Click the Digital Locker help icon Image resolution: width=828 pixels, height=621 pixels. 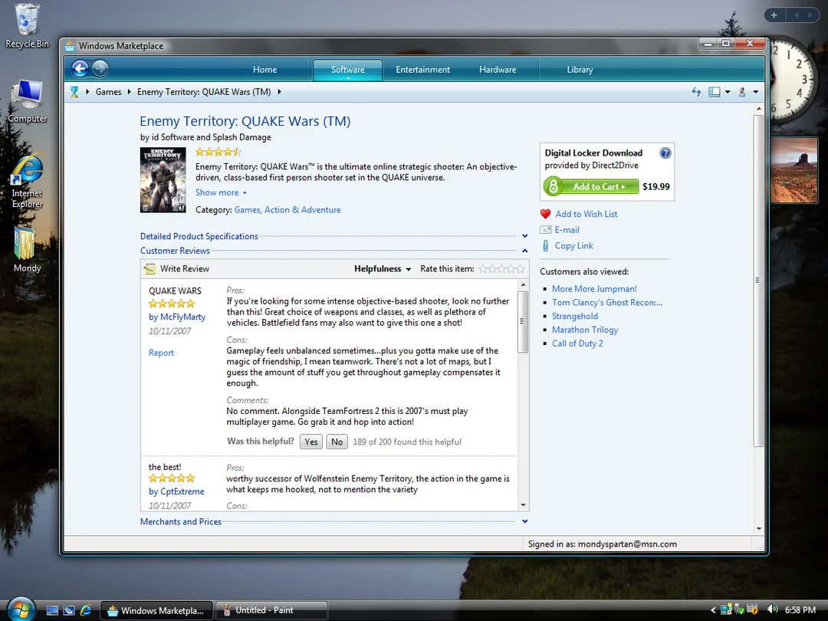[665, 153]
